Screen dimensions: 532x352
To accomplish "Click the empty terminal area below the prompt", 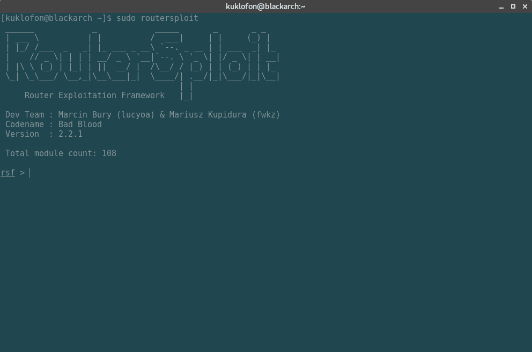I will point(266,265).
